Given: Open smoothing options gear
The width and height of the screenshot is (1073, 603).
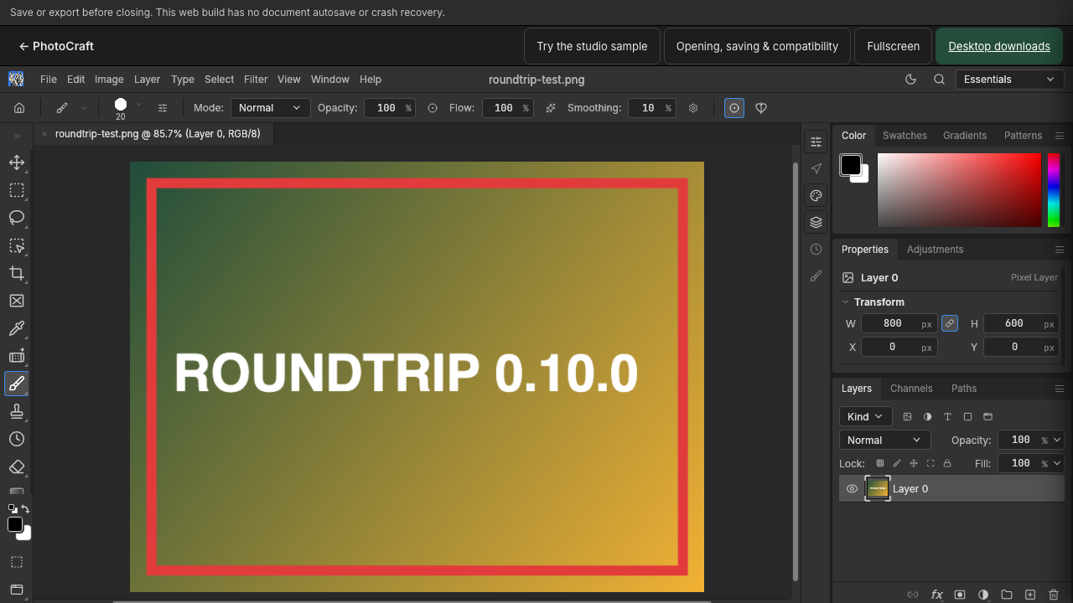Looking at the screenshot, I should point(693,108).
